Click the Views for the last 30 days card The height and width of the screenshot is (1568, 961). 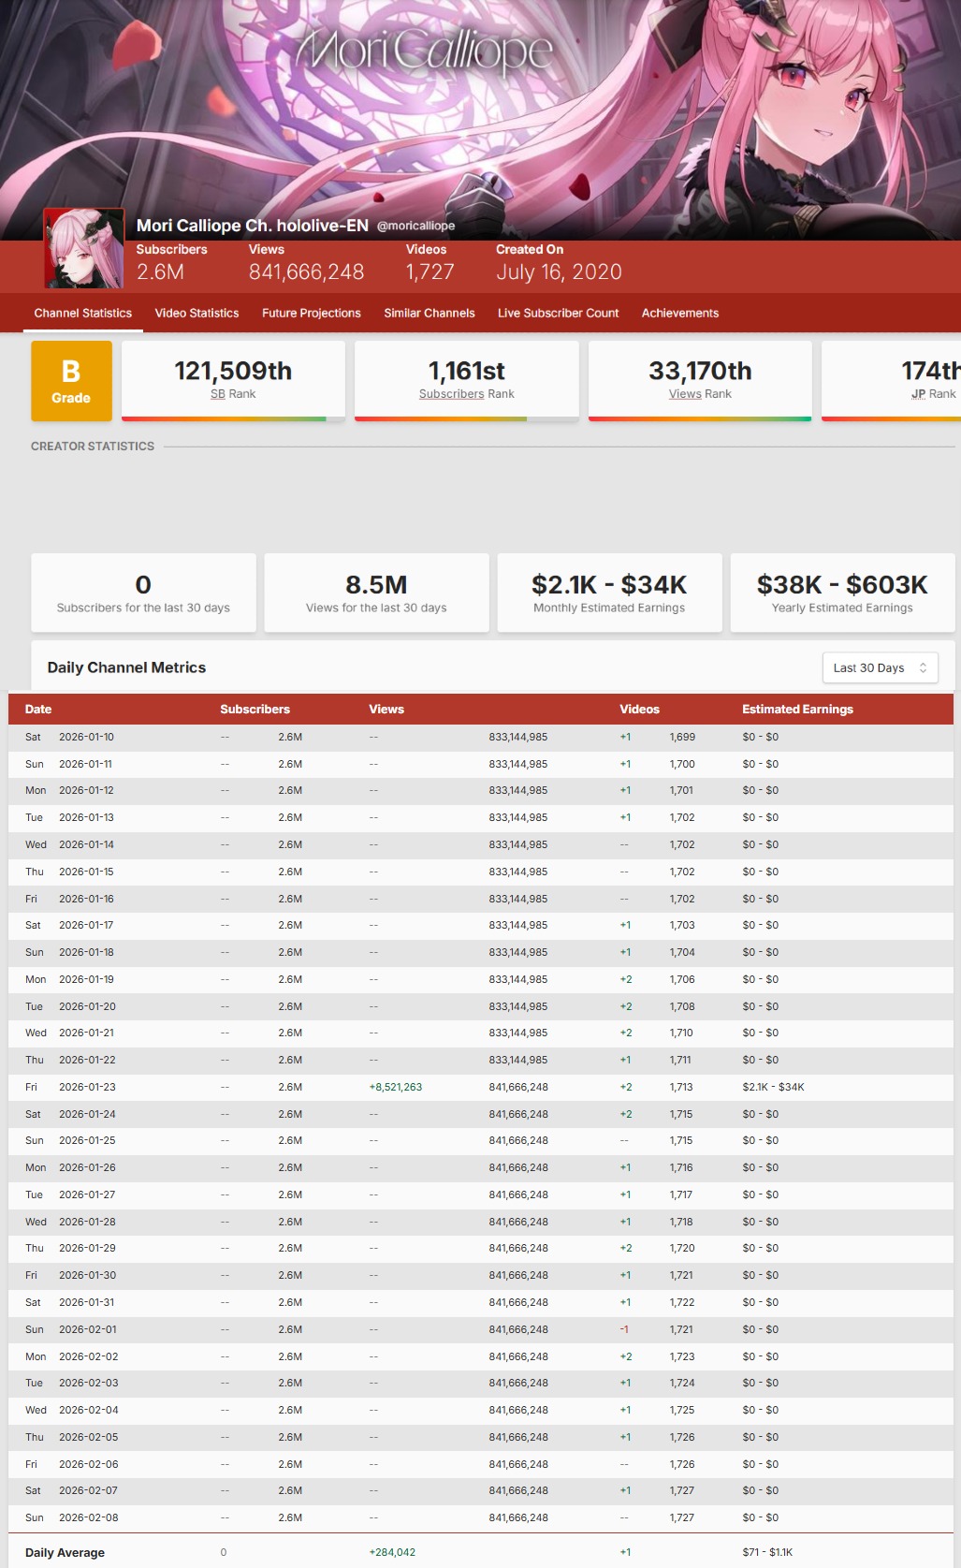point(376,593)
